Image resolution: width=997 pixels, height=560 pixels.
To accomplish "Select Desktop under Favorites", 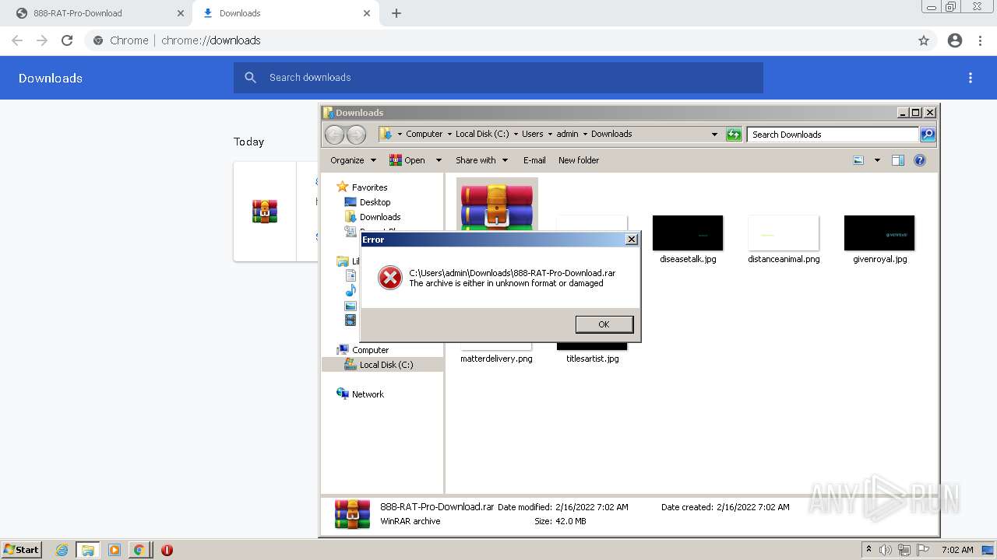I will (x=375, y=202).
